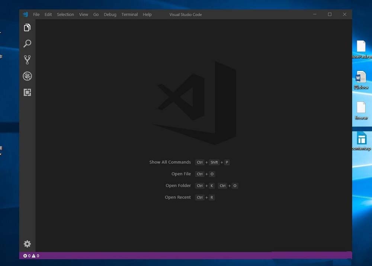Click the Open File label
Screen dimensions: 372x266
(181, 174)
